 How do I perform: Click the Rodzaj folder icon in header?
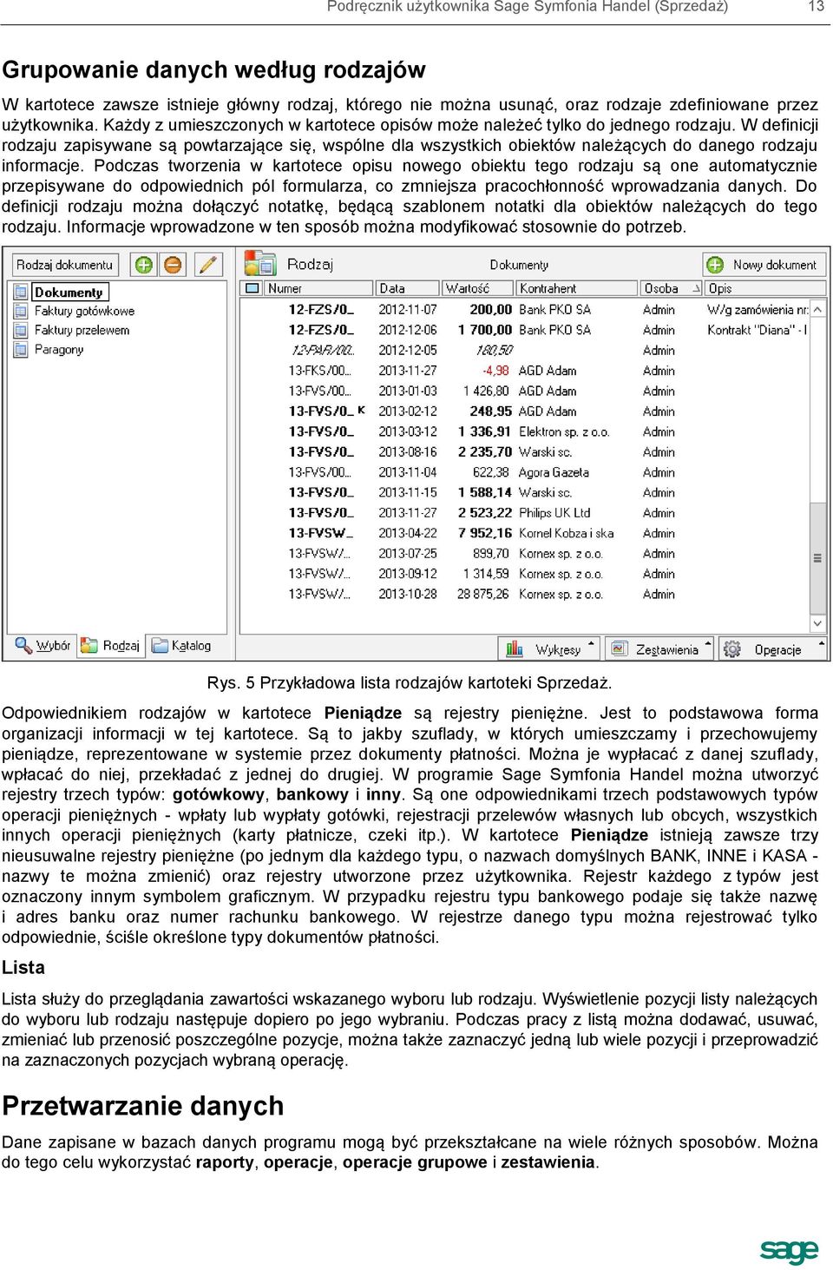[x=259, y=264]
